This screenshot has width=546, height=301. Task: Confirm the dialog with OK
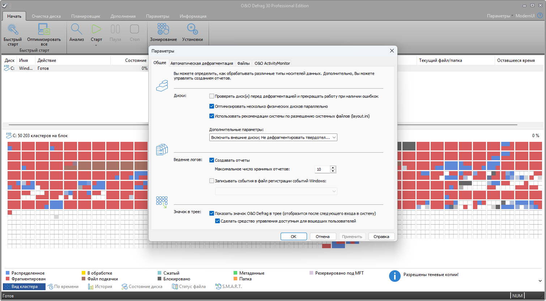[x=294, y=237]
